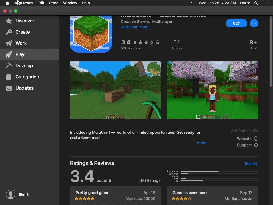Open the Work paper plane icon
The width and height of the screenshot is (273, 205).
9,43
